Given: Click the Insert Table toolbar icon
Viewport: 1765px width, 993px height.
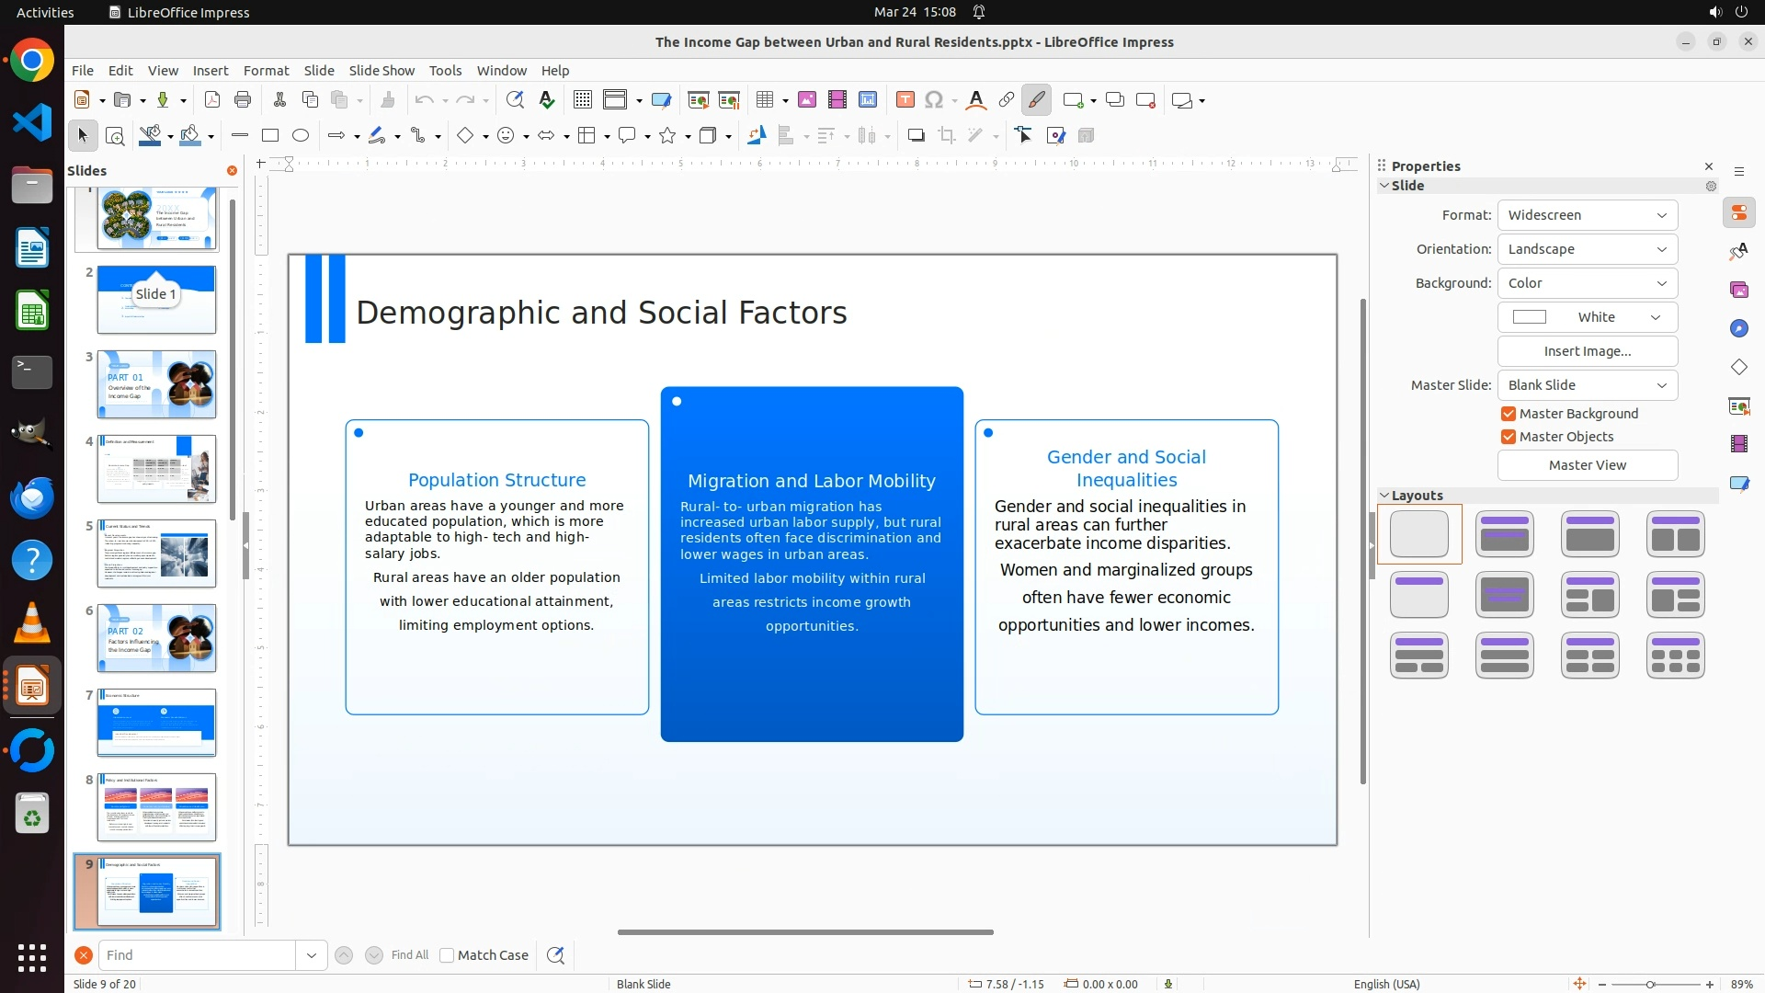Looking at the screenshot, I should pos(764,100).
